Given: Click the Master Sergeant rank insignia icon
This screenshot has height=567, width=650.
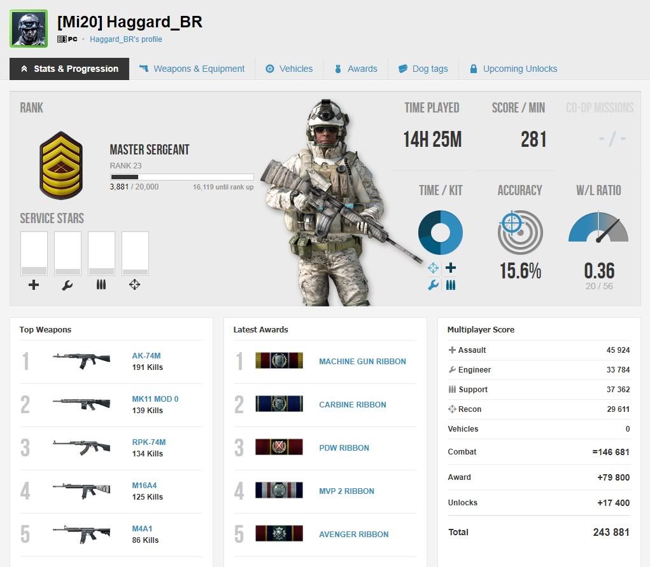Looking at the screenshot, I should point(61,165).
